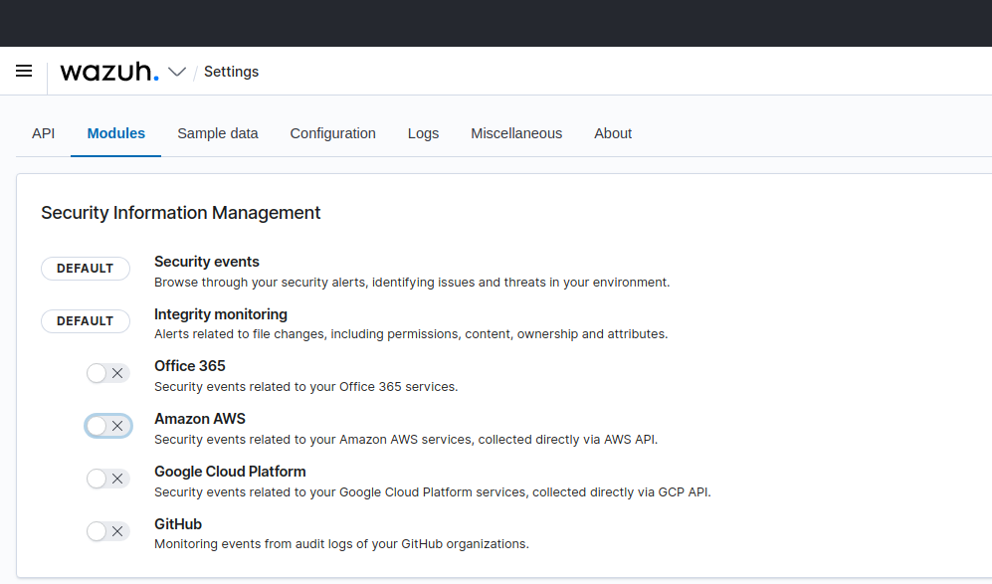Image resolution: width=992 pixels, height=584 pixels.
Task: Expand the Wazuh app selector chevron
Action: click(177, 71)
